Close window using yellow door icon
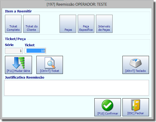 point(136,105)
